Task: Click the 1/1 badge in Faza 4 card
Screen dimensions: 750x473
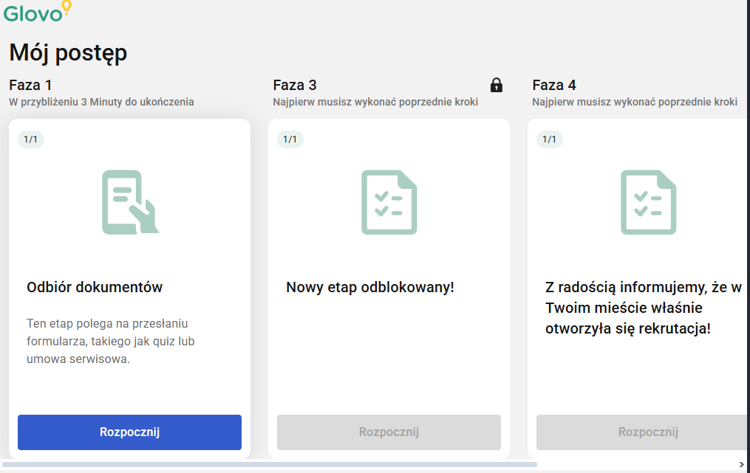Action: pos(550,139)
